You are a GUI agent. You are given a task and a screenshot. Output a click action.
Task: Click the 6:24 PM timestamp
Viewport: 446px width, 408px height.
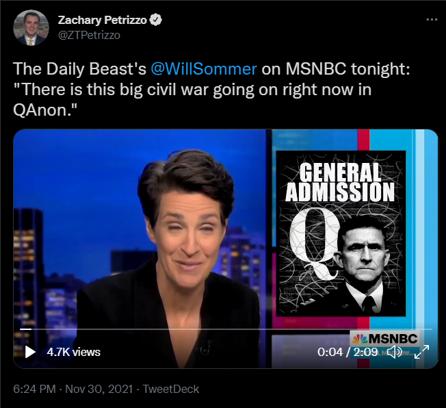click(x=34, y=389)
